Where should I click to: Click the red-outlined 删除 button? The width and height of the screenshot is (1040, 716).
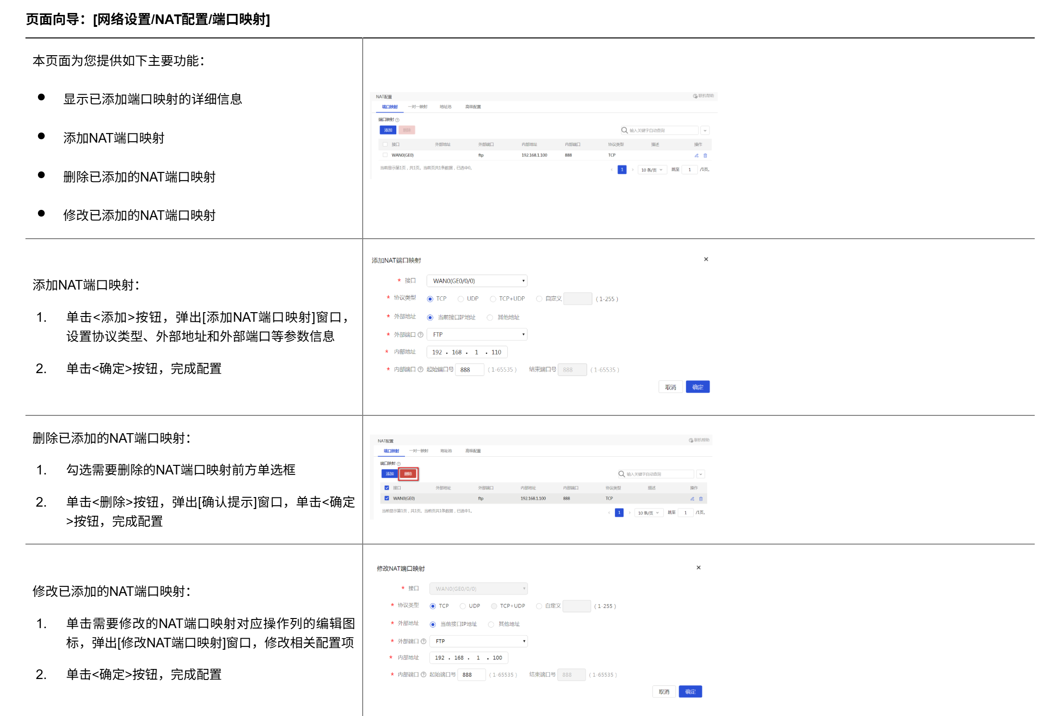(x=408, y=474)
